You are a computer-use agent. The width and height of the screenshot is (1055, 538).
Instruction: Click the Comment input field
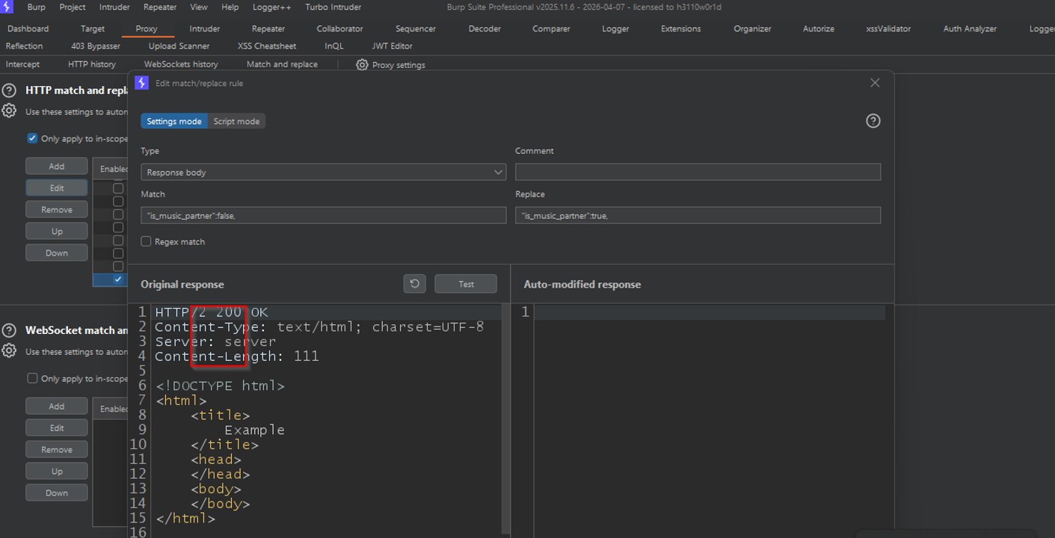pyautogui.click(x=698, y=172)
